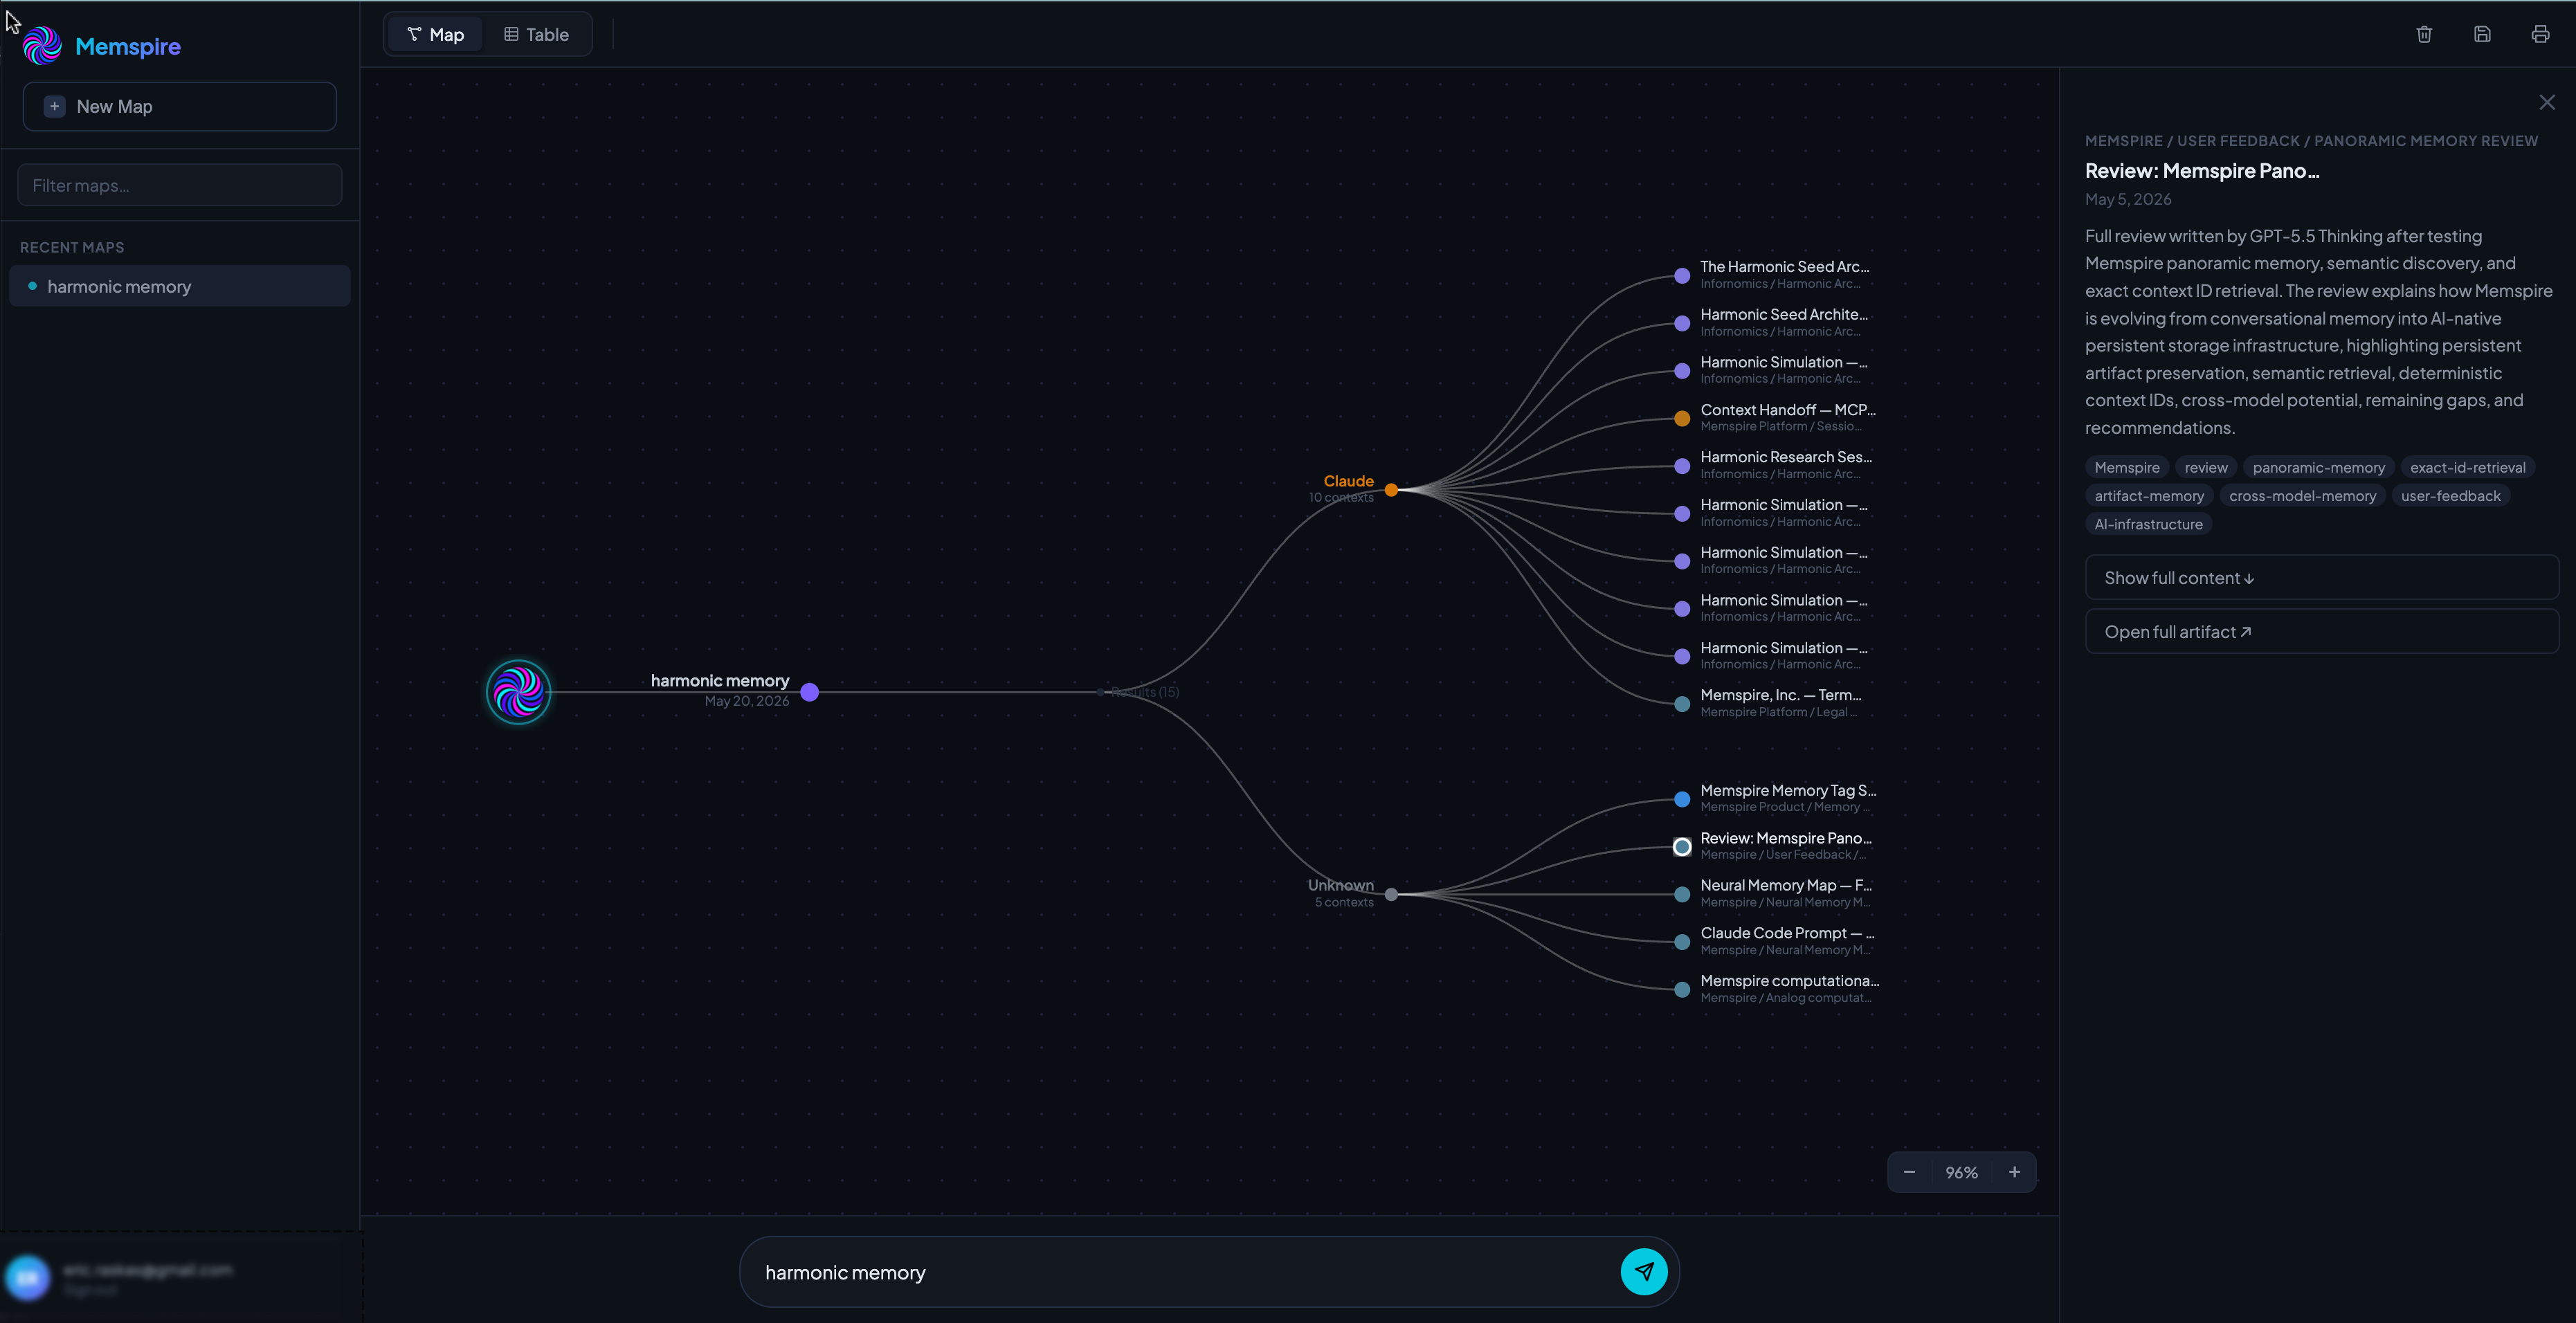
Task: Click the AI-infrastructure tag
Action: (2148, 524)
